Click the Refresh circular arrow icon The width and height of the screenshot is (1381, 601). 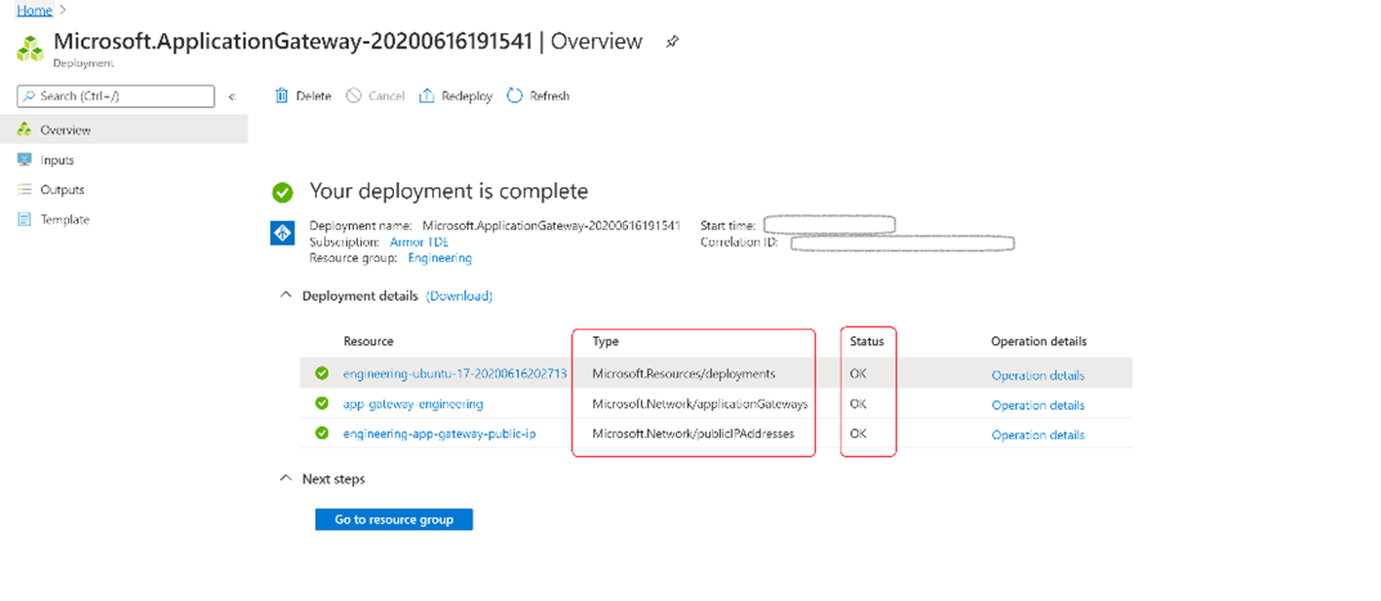[515, 95]
